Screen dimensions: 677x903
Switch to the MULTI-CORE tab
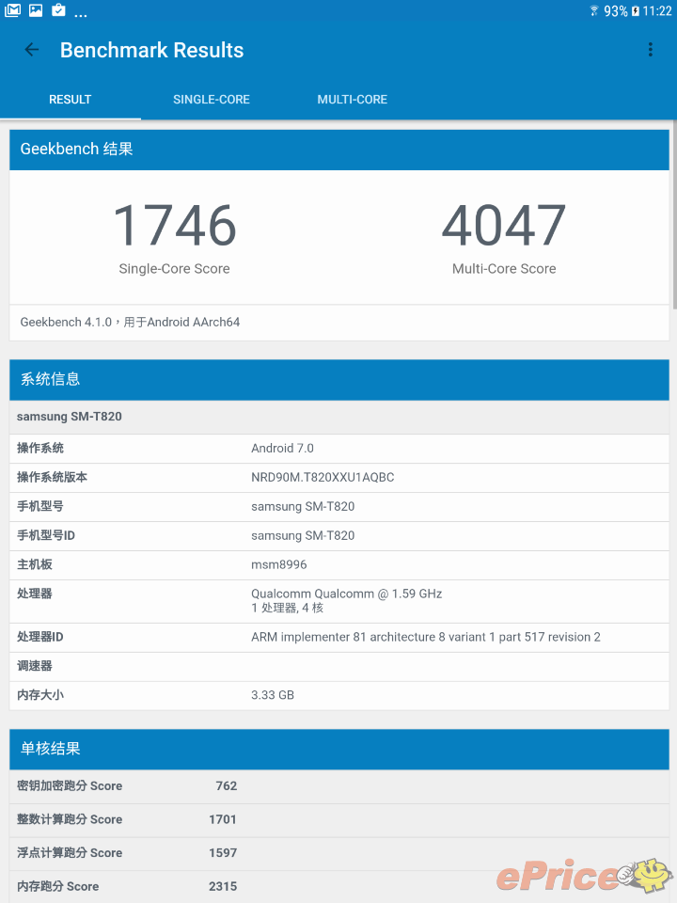[353, 100]
